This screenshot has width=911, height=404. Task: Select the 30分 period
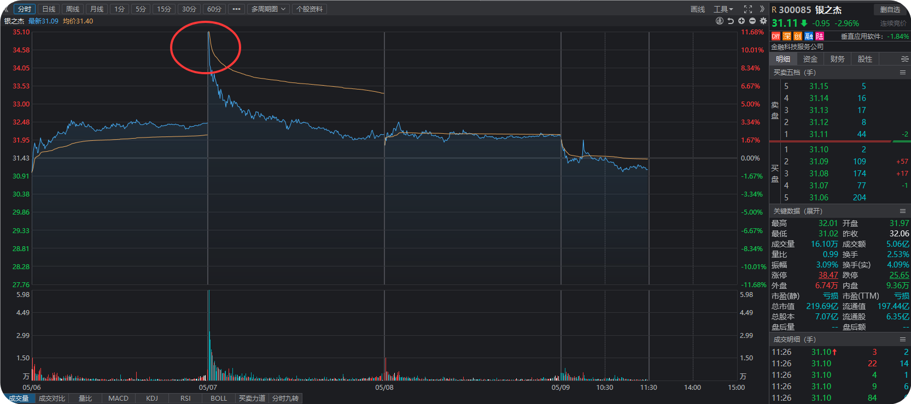point(189,9)
